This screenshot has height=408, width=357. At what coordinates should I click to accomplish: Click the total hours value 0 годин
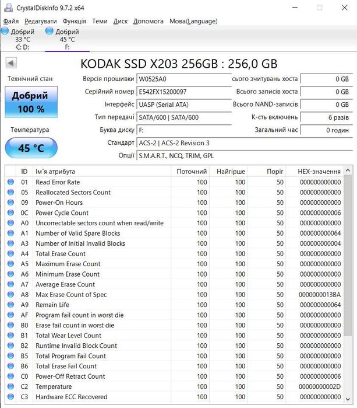point(326,130)
